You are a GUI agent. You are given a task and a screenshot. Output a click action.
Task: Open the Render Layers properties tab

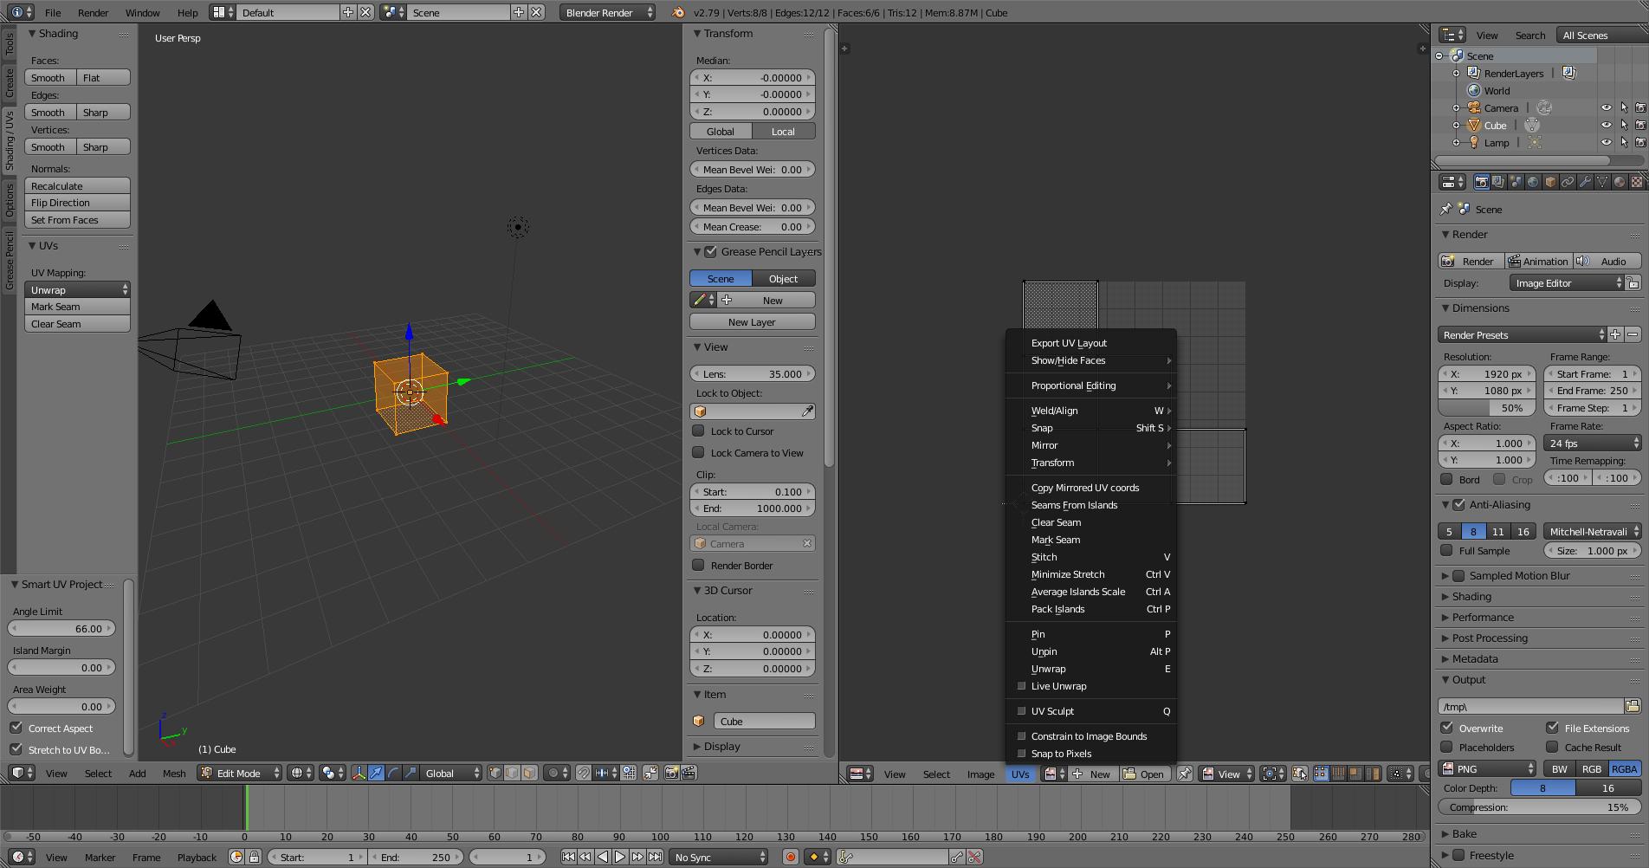1498,182
